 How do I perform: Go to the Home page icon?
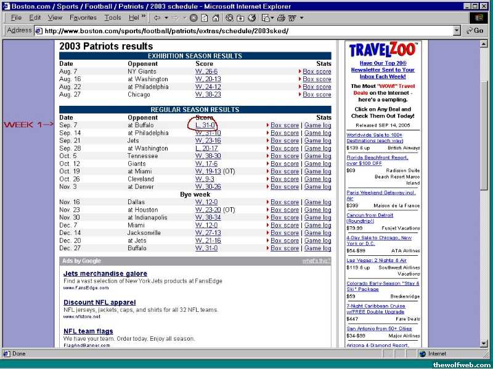pyautogui.click(x=215, y=18)
